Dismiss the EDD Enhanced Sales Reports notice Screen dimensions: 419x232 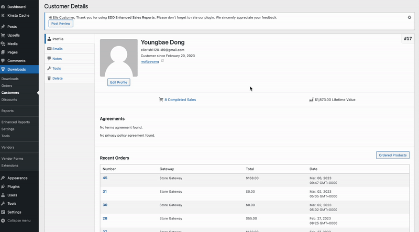pos(410,17)
